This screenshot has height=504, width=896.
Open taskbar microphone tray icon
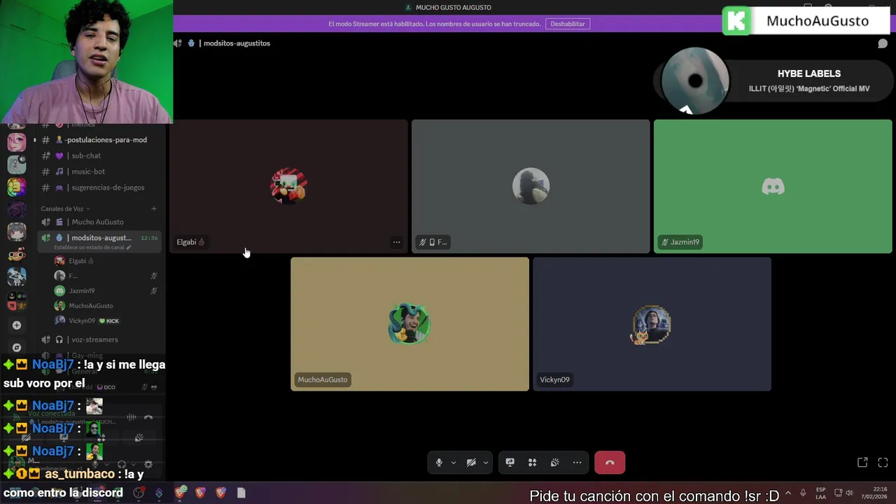[x=803, y=493]
